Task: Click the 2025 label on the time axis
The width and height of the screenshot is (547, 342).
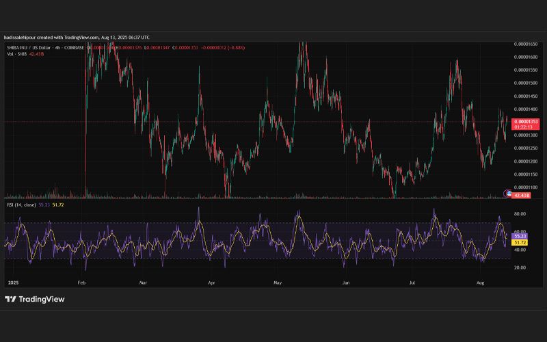Action: (x=13, y=282)
